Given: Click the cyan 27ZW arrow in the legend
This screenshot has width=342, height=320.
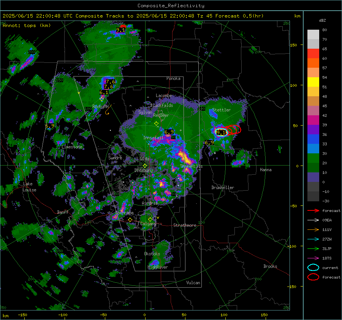Looking at the screenshot, I should [x=313, y=239].
